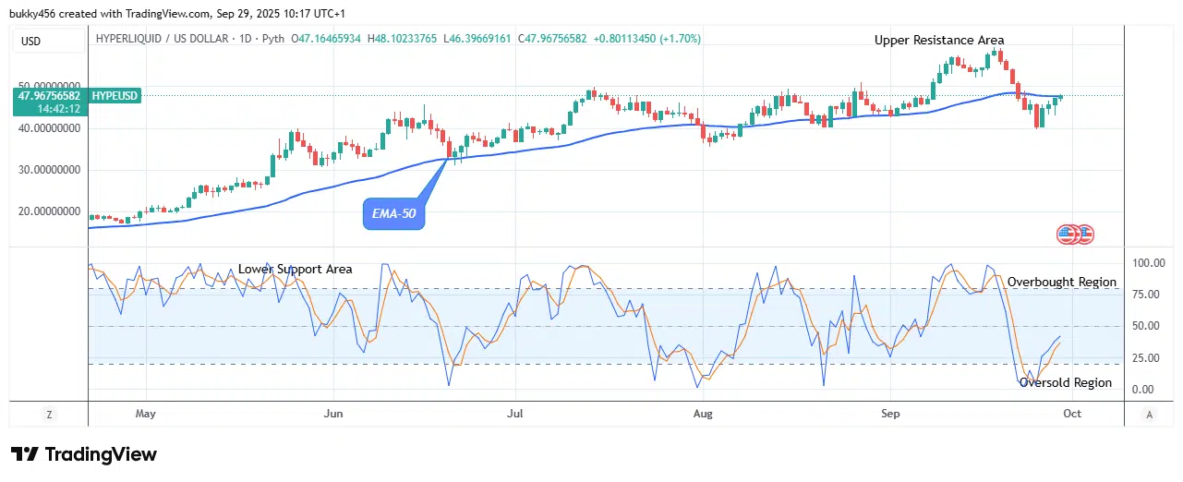Toggle auto scale with the A button
Screen dimensions: 1183x482
(x=1150, y=415)
